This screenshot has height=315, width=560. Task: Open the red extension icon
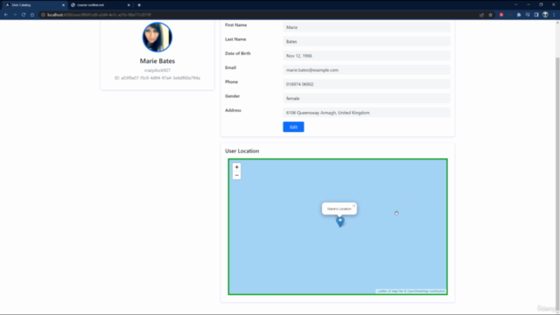pyautogui.click(x=501, y=15)
